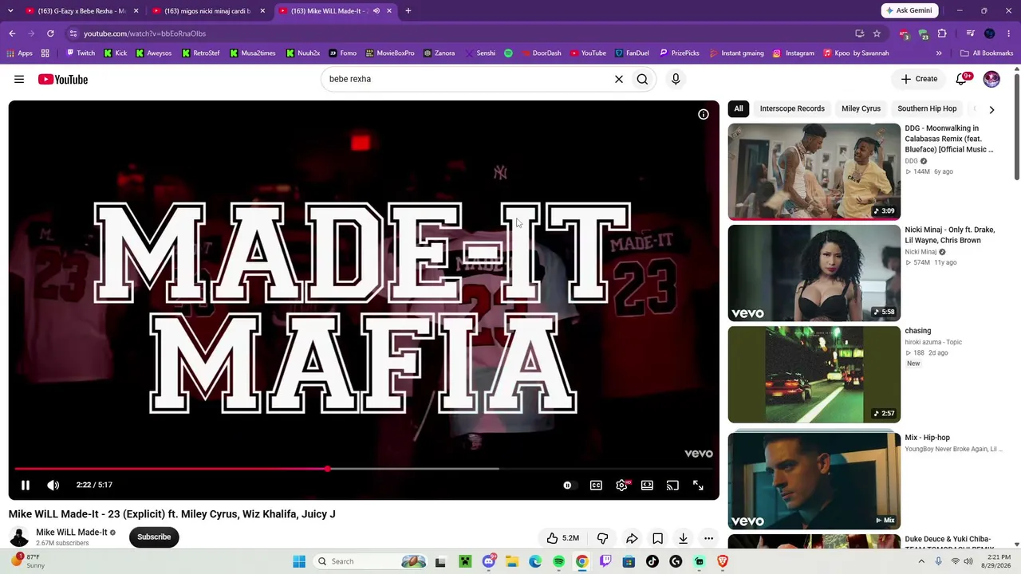Open the All Bookmarks folder
1021x574 pixels.
click(987, 53)
